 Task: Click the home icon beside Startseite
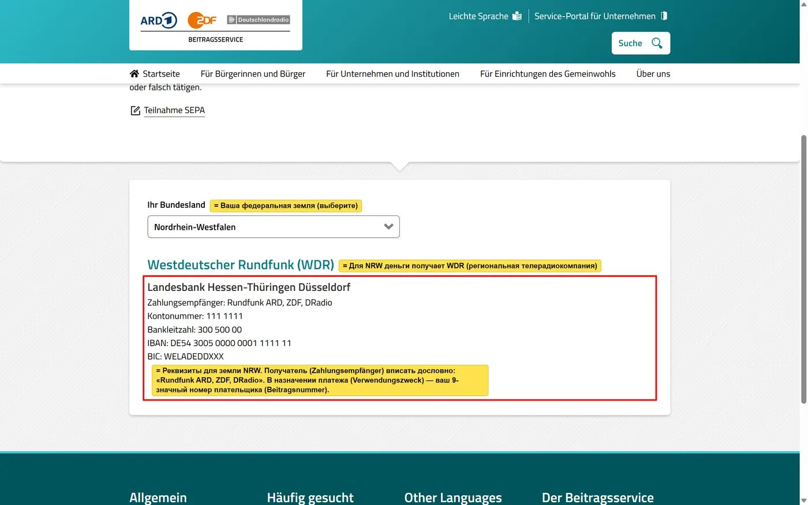pyautogui.click(x=134, y=74)
